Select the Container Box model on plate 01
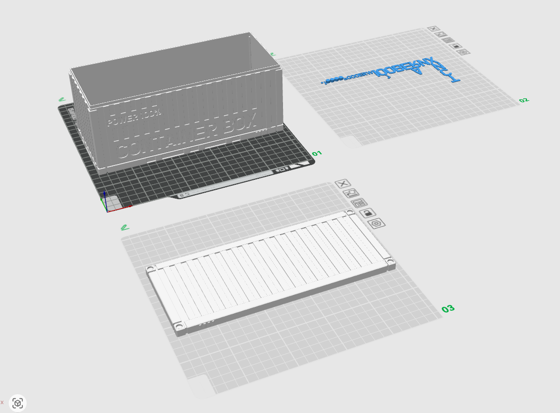560x413 pixels. click(177, 103)
